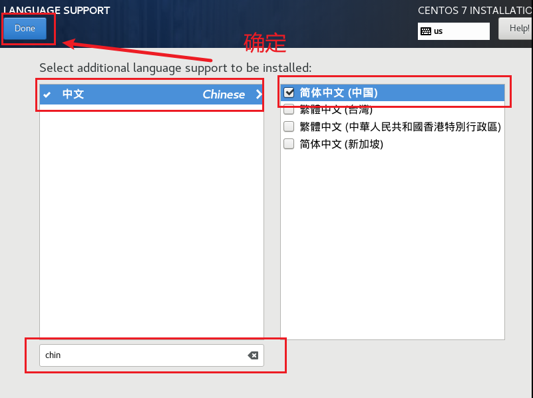Expand the Chinese row chevron arrow
Screen dimensions: 533x398
coord(259,94)
